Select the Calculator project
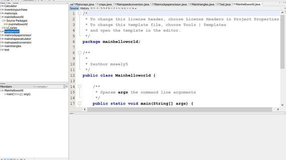 point(10,6)
